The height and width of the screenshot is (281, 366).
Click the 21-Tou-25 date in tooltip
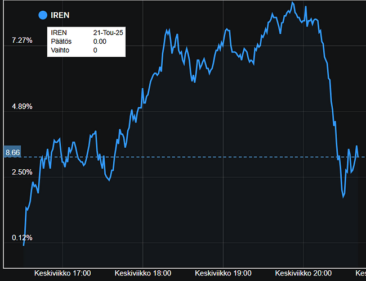pyautogui.click(x=108, y=33)
